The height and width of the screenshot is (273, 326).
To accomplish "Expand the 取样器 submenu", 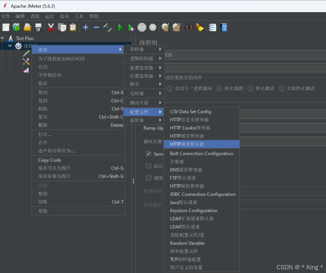I will (x=144, y=49).
